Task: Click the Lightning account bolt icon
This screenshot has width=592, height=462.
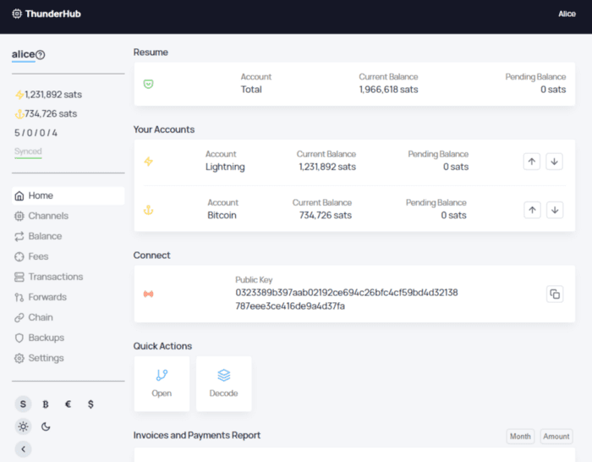Action: coord(148,162)
